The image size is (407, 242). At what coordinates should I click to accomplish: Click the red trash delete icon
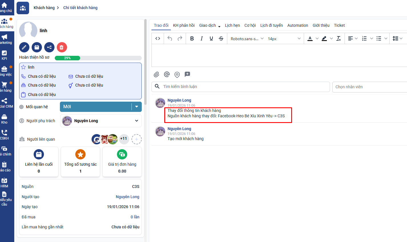(62, 47)
